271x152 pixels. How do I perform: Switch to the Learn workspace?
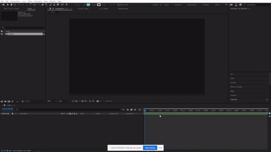[x=166, y=5]
